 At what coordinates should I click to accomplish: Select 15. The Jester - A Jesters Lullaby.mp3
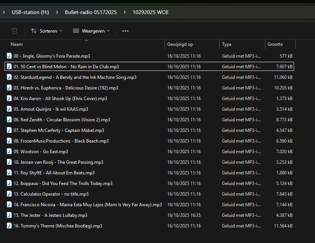tap(51, 215)
